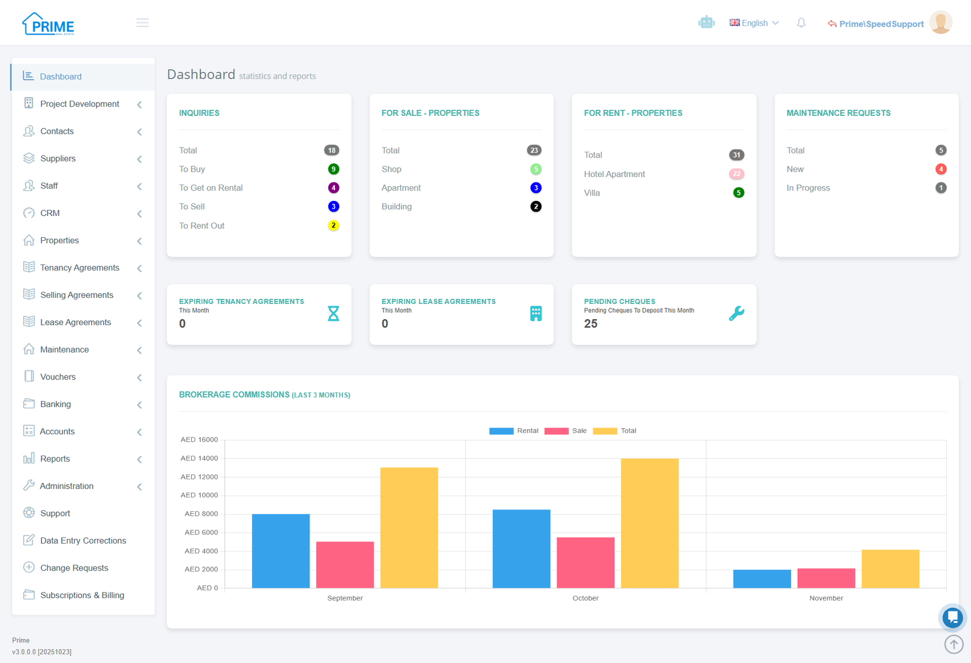Image resolution: width=971 pixels, height=663 pixels.
Task: Select Support from the sidebar
Action: coord(55,513)
